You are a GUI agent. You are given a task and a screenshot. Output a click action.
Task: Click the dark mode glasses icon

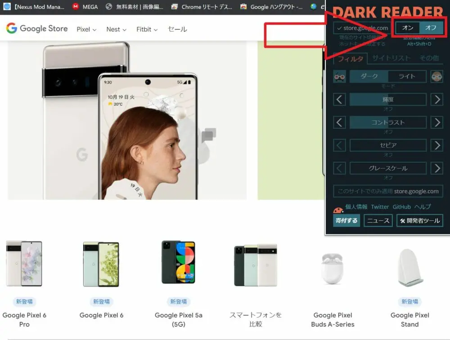point(340,76)
